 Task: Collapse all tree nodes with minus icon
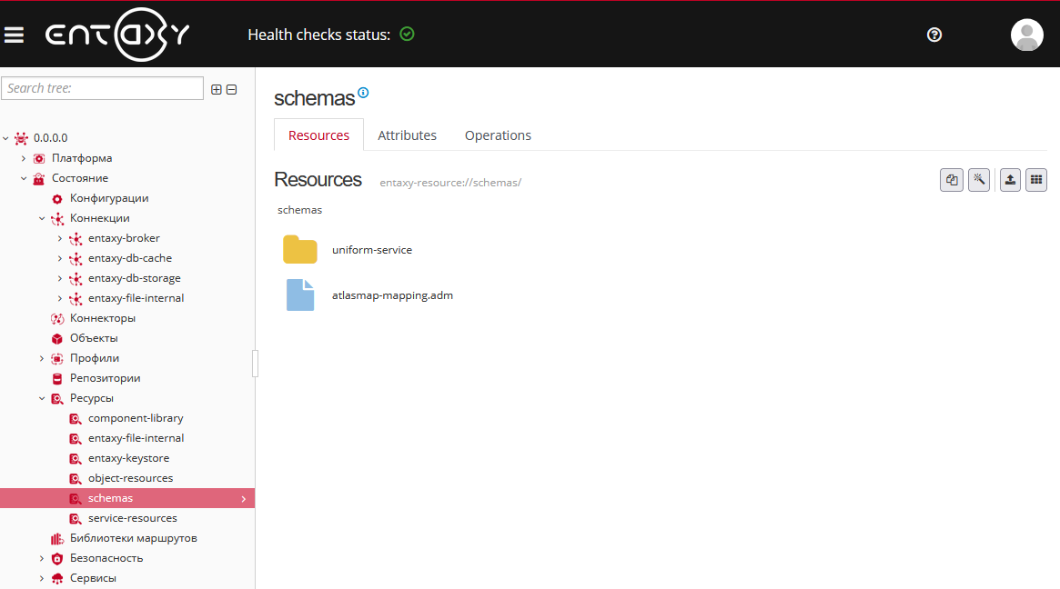[x=231, y=89]
